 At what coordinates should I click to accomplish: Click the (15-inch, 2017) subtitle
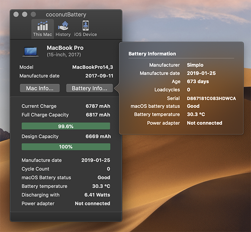tap(64, 55)
